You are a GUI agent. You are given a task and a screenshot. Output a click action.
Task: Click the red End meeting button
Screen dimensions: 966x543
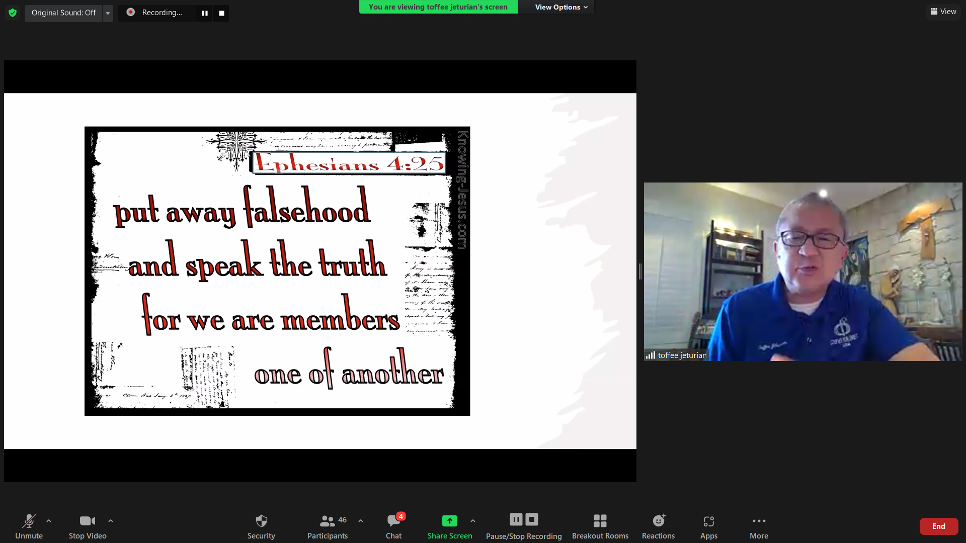tap(938, 526)
